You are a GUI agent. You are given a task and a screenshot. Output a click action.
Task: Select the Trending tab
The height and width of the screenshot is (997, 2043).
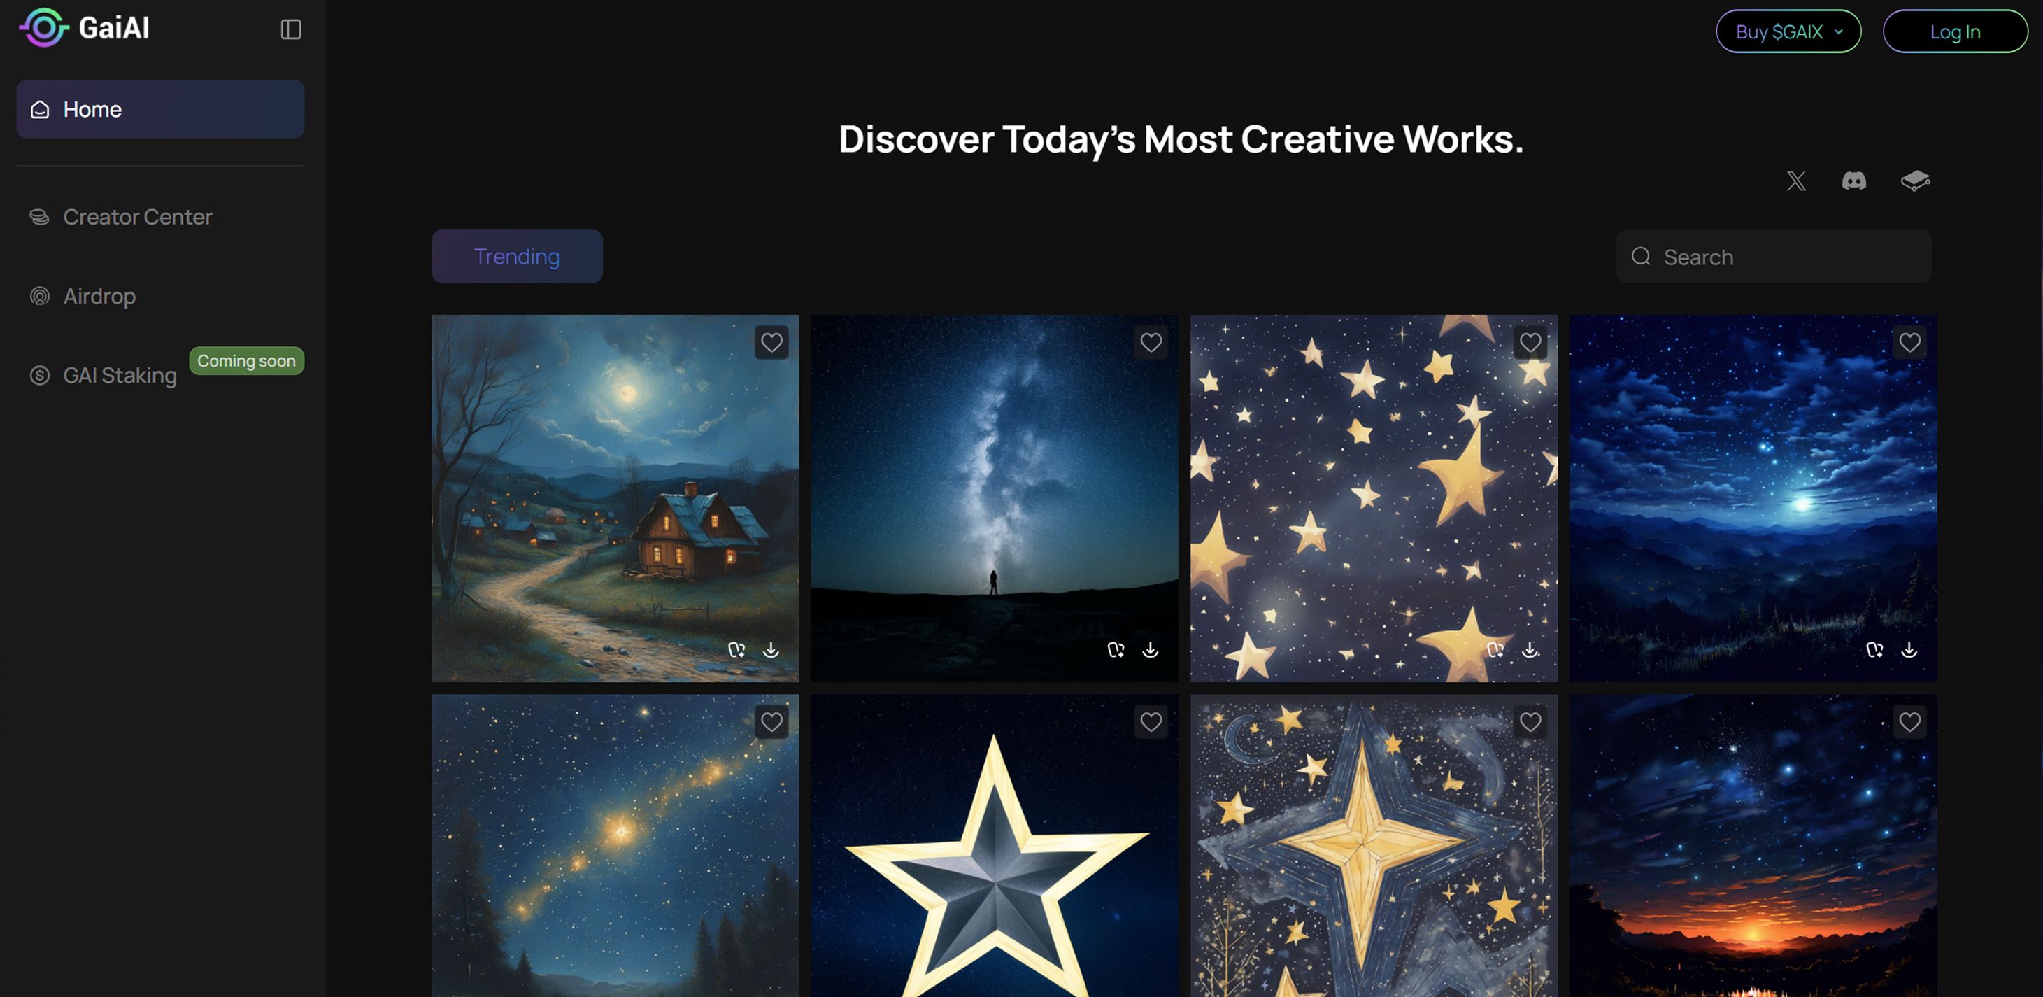[x=516, y=256]
